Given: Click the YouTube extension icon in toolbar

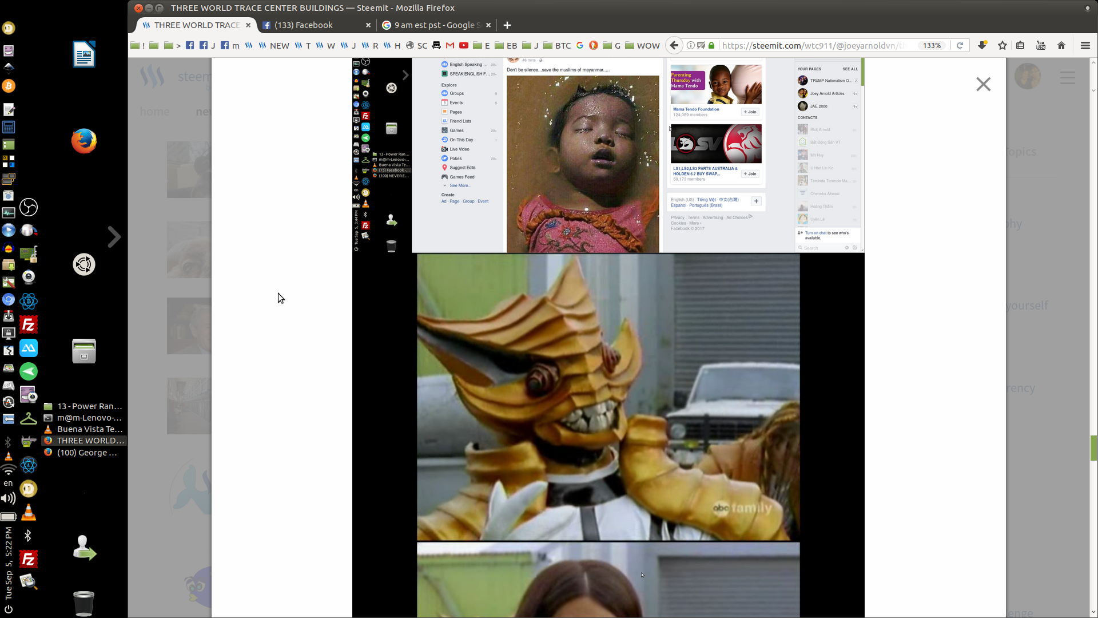Looking at the screenshot, I should 1041,45.
